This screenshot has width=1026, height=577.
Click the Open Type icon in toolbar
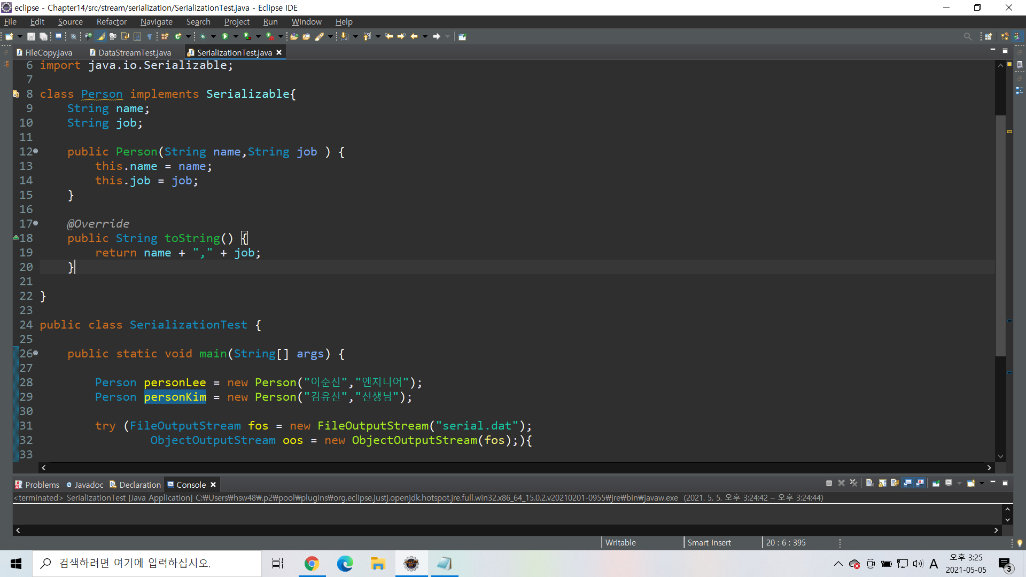[293, 36]
